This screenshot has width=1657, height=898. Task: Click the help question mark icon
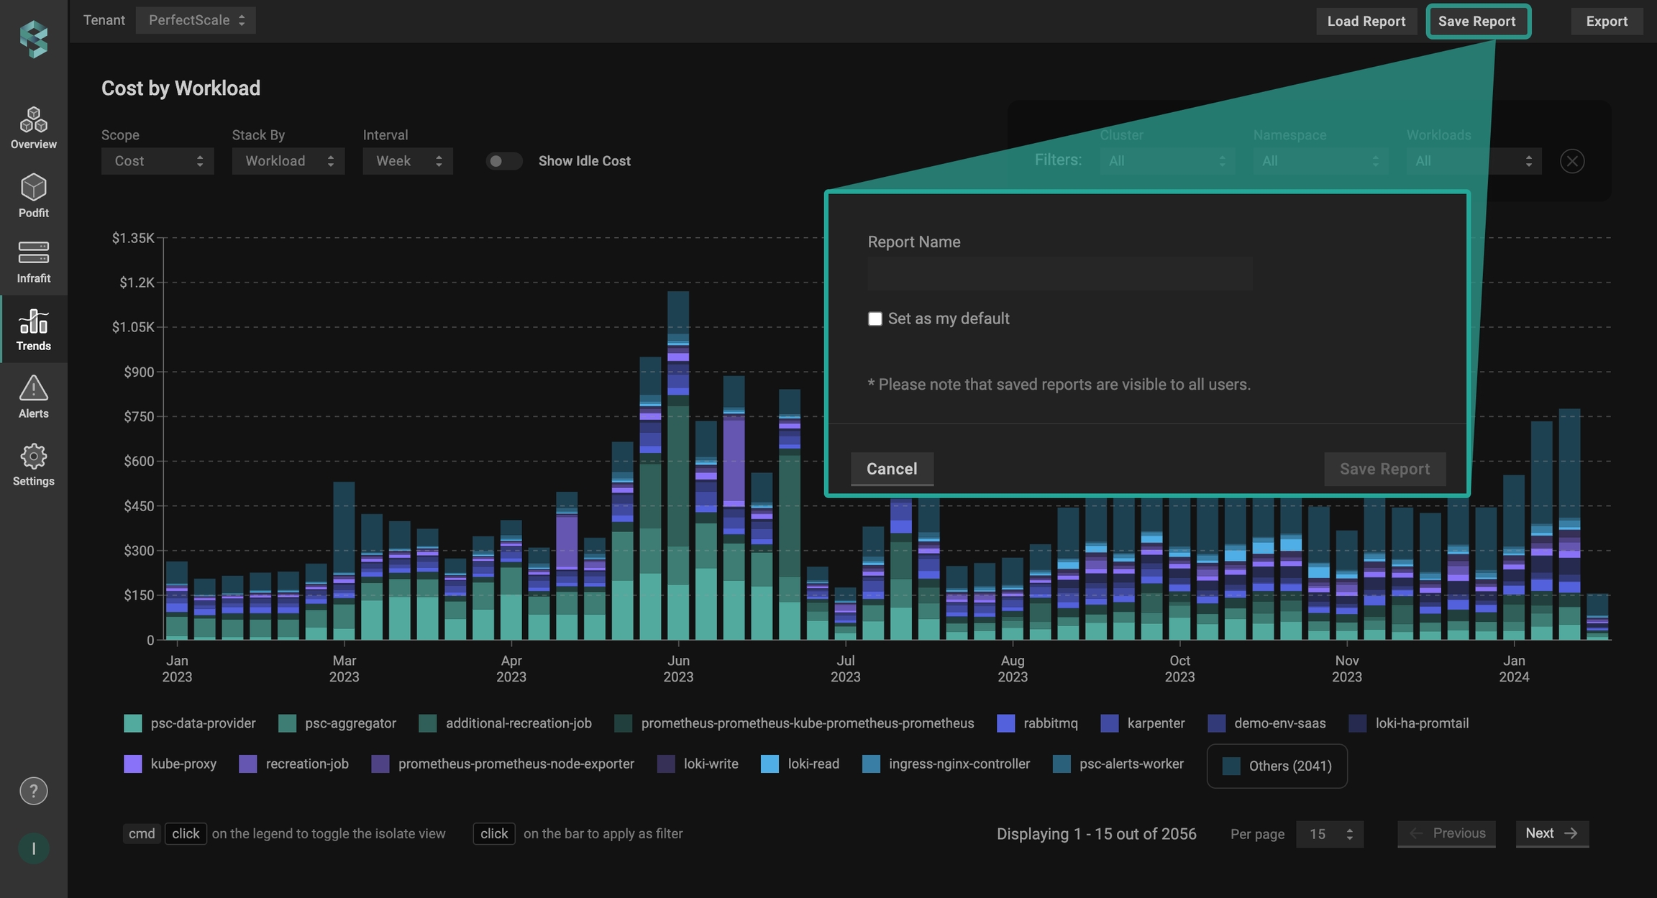click(x=33, y=791)
